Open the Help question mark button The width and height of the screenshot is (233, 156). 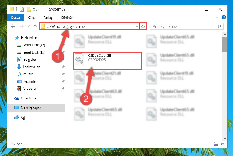[x=224, y=17]
